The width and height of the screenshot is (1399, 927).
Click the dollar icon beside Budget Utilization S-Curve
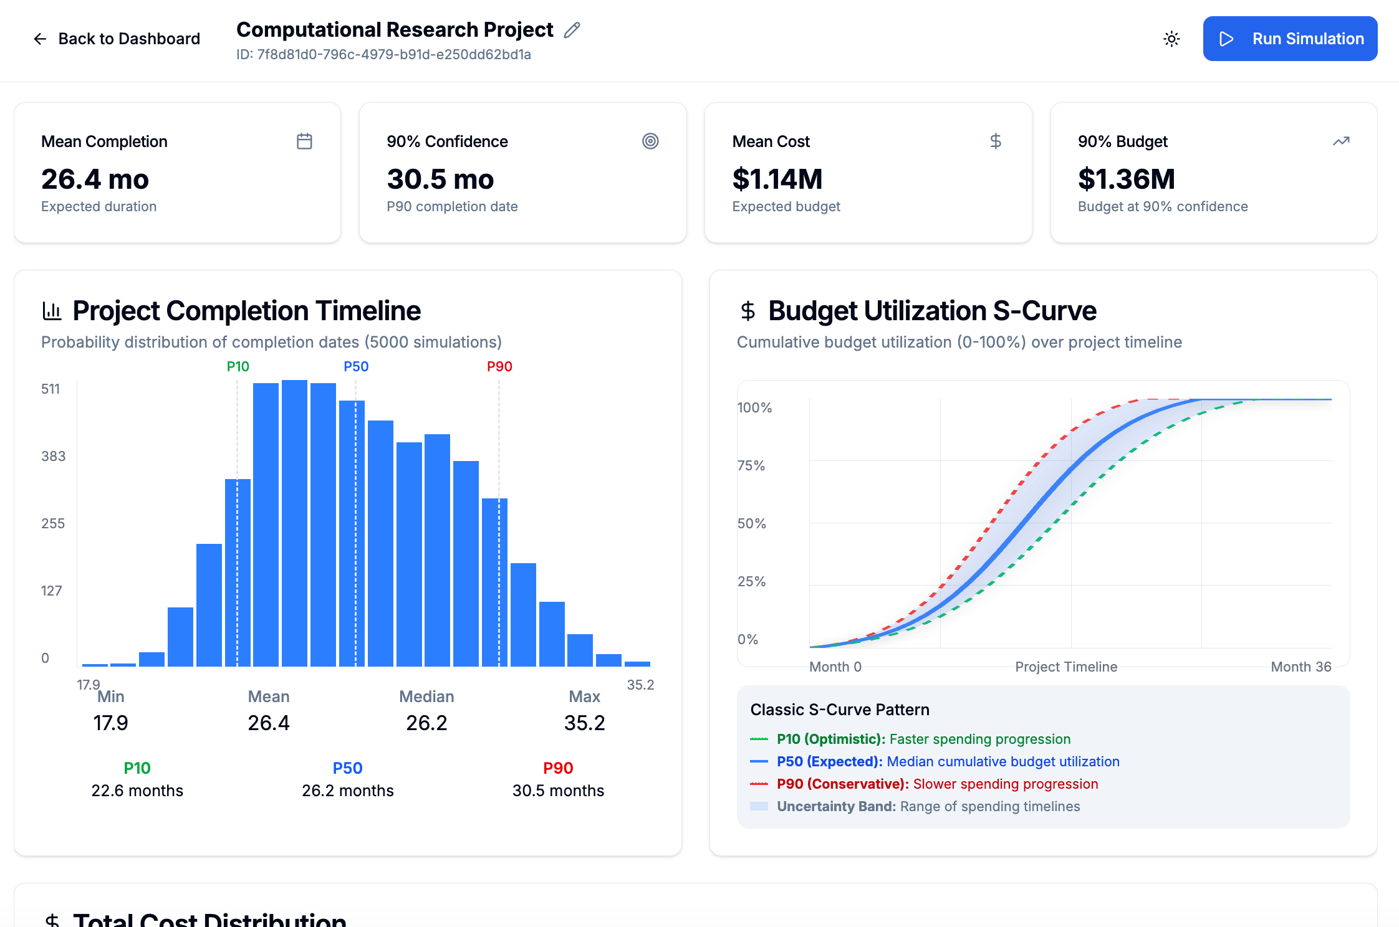coord(748,310)
